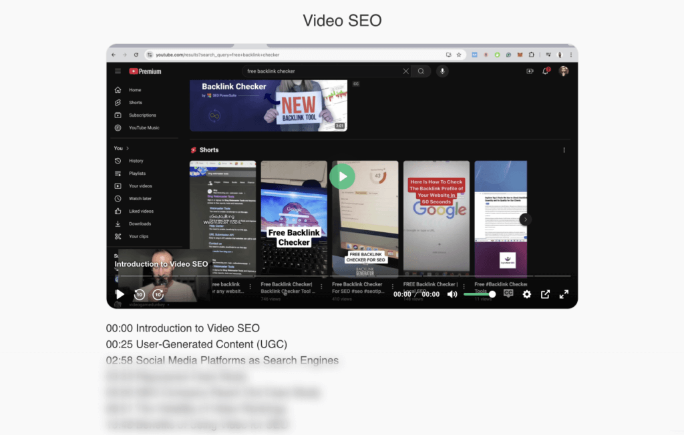Screen dimensions: 684x435
Task: Open the YouTube account avatar
Action: 564,71
